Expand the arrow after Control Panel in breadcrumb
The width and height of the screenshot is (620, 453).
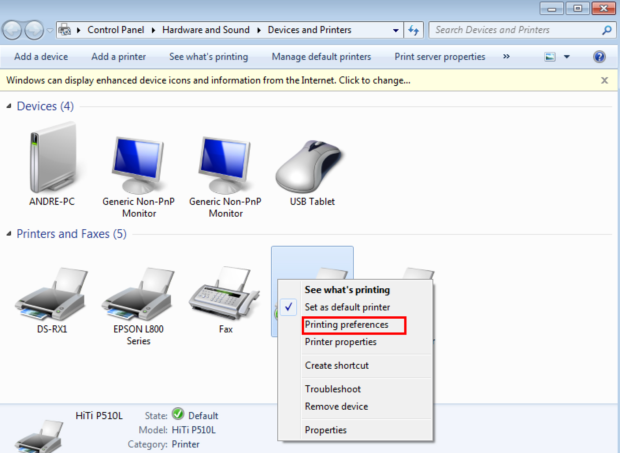(153, 30)
